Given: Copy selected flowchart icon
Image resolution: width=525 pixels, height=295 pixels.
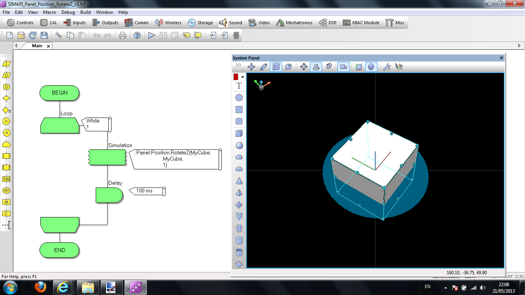Looking at the screenshot, I should 70,35.
